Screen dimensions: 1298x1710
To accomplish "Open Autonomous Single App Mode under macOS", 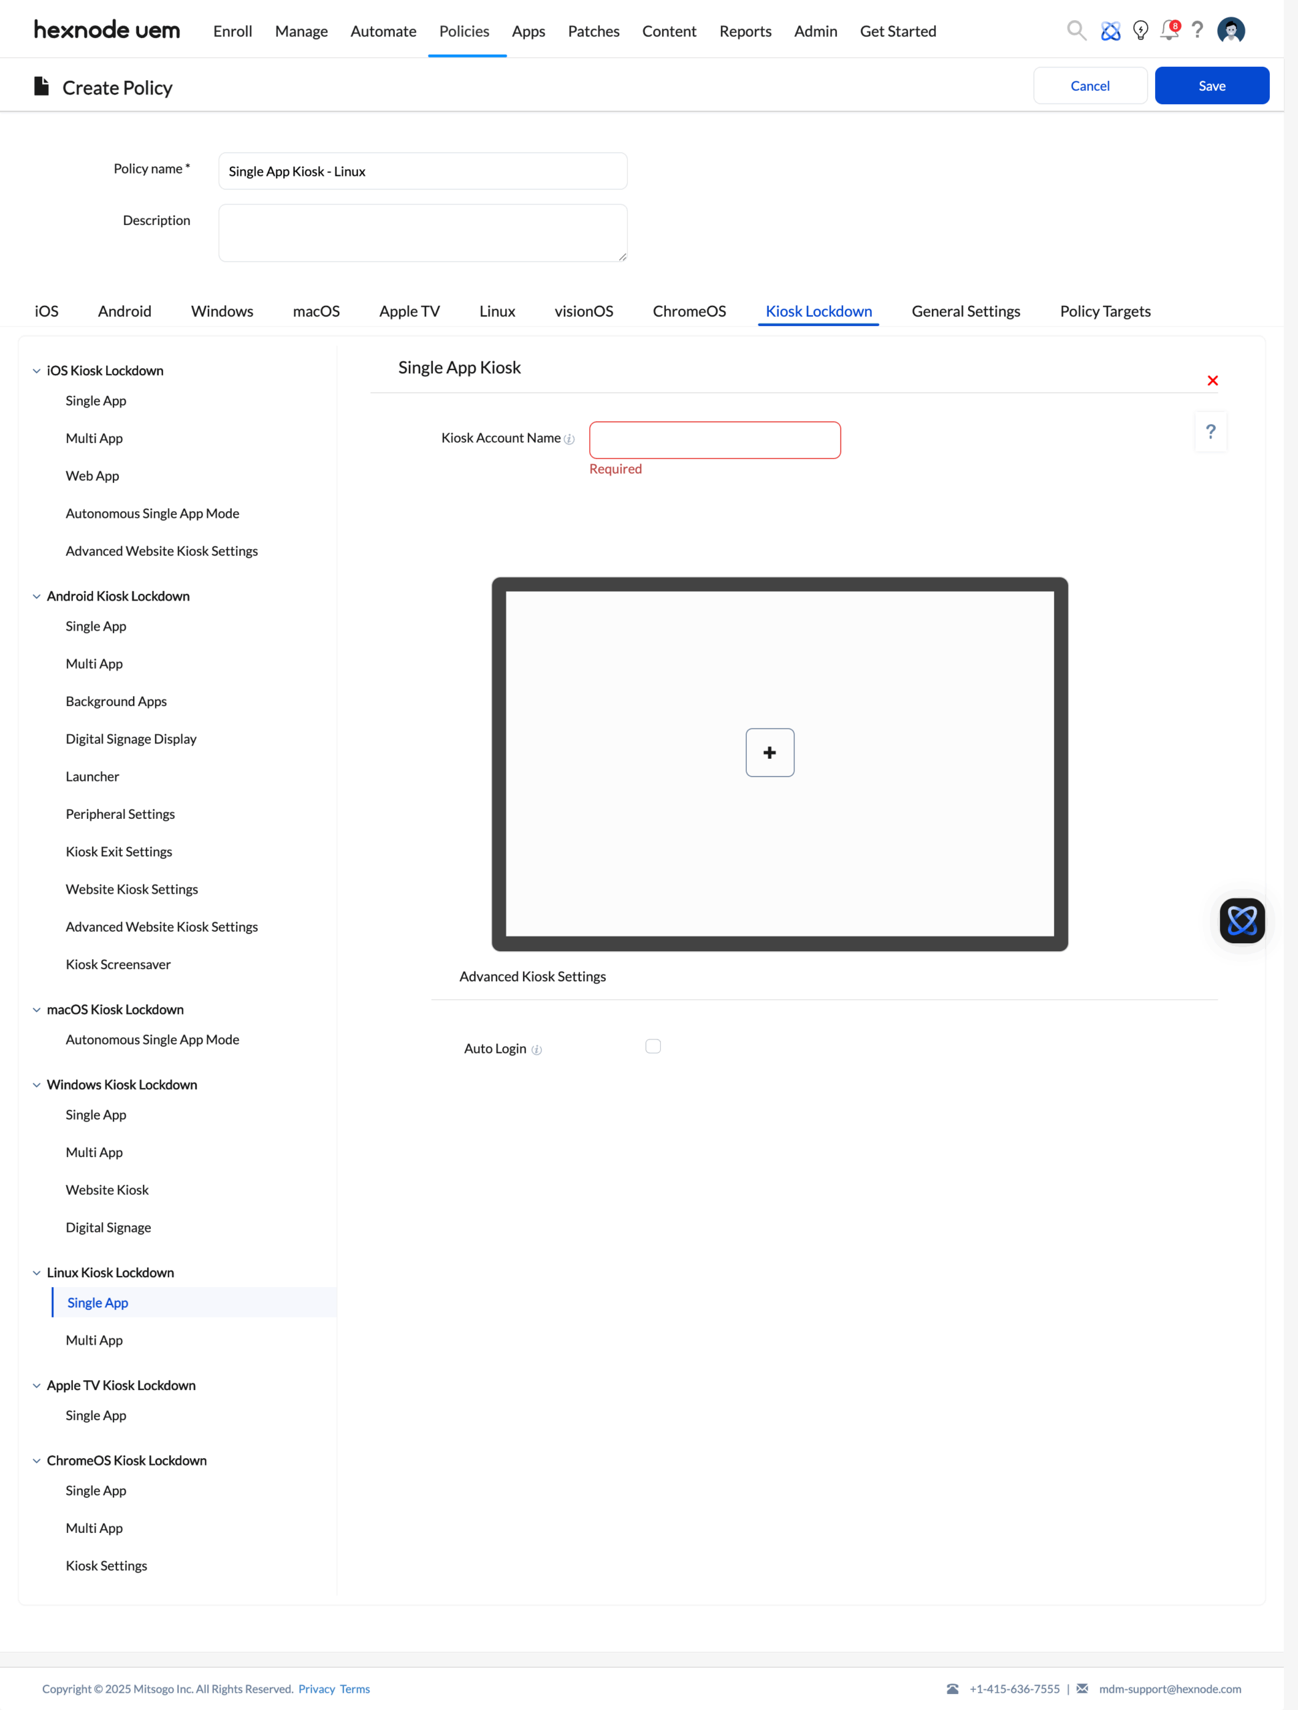I will click(152, 1040).
